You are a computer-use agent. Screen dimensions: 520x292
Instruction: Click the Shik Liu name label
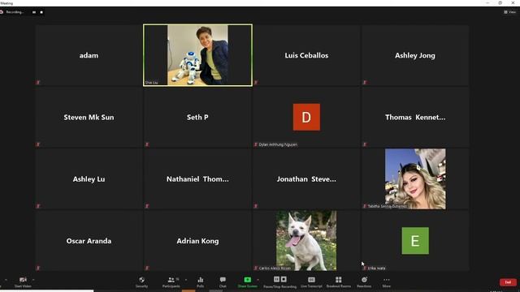click(151, 83)
